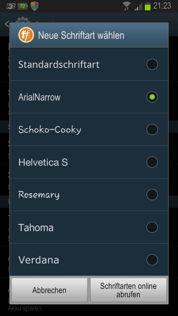Choose the Rosemary font label
The height and width of the screenshot is (316, 178).
click(x=39, y=195)
